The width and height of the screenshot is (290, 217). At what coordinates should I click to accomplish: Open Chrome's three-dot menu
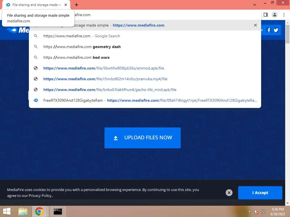pyautogui.click(x=284, y=15)
